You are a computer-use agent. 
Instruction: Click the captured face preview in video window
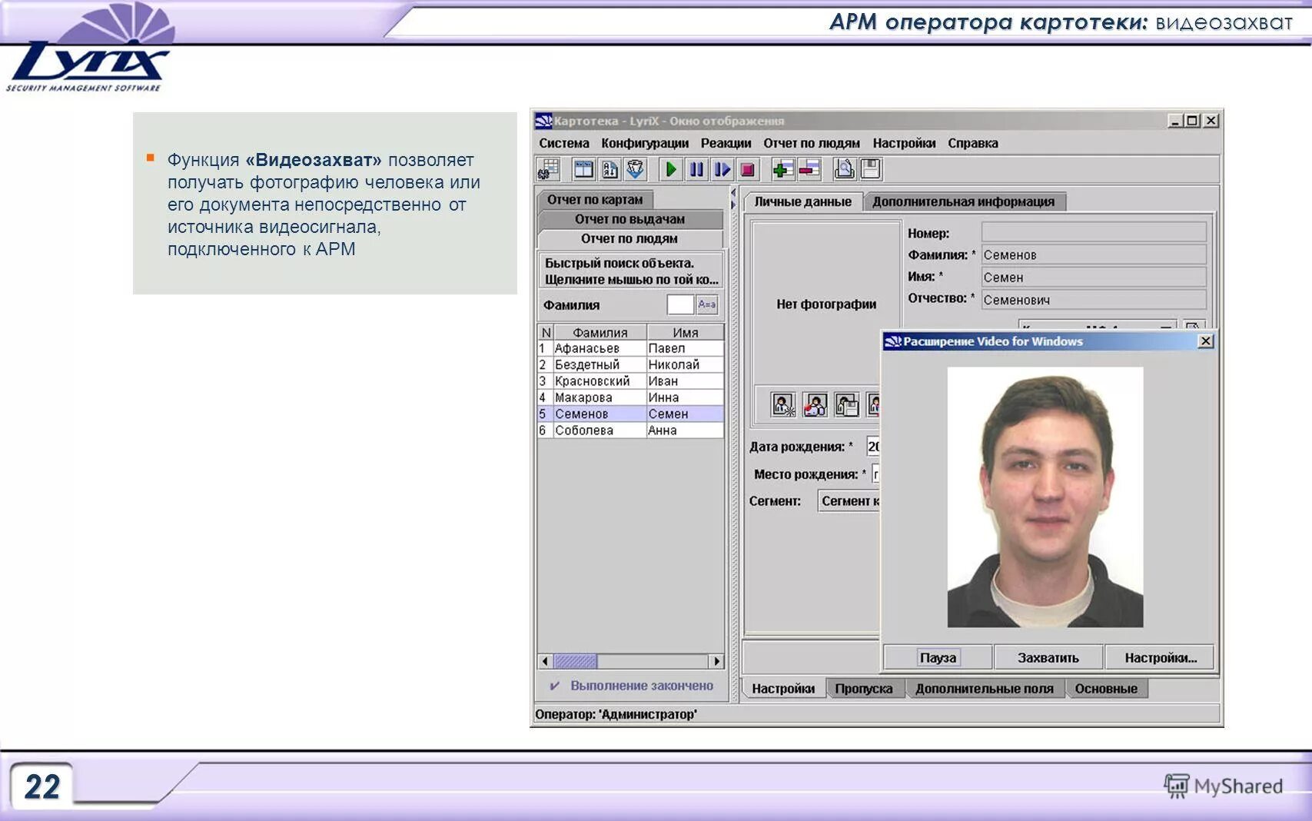pos(1045,497)
